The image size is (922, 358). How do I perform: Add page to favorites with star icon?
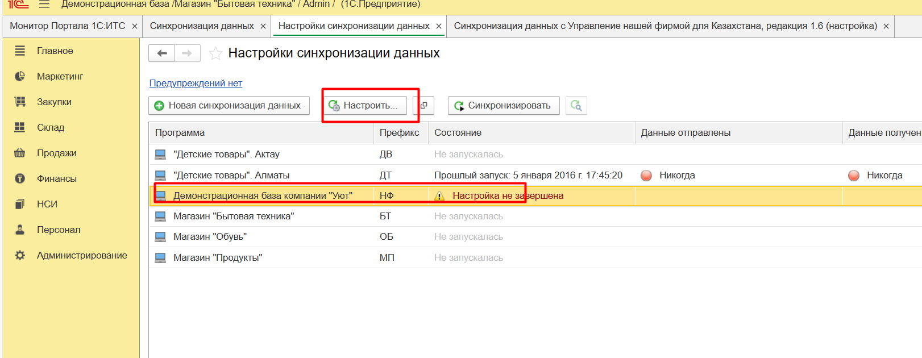(x=215, y=53)
